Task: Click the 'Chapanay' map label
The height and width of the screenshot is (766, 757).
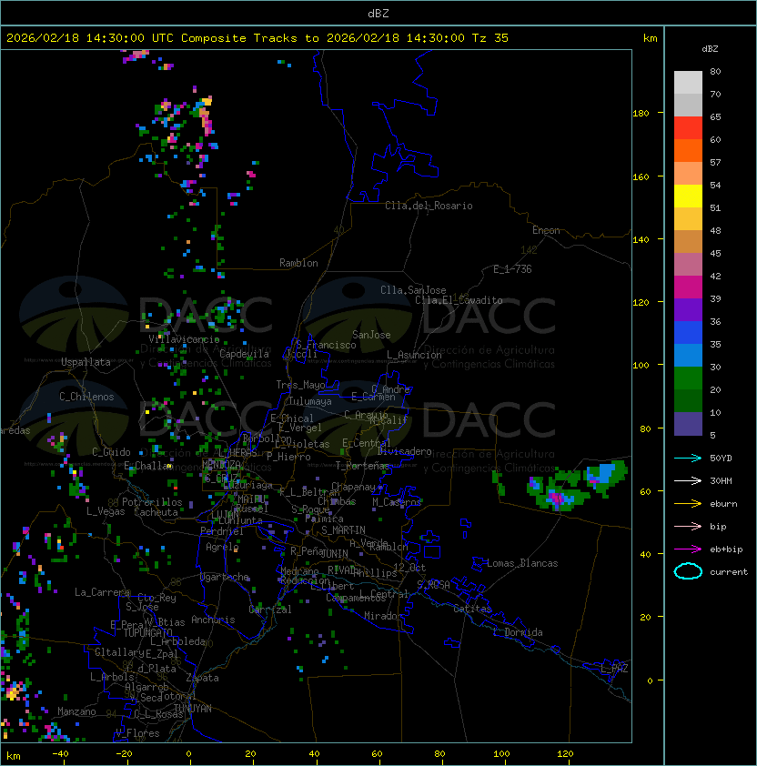Action: pyautogui.click(x=353, y=487)
